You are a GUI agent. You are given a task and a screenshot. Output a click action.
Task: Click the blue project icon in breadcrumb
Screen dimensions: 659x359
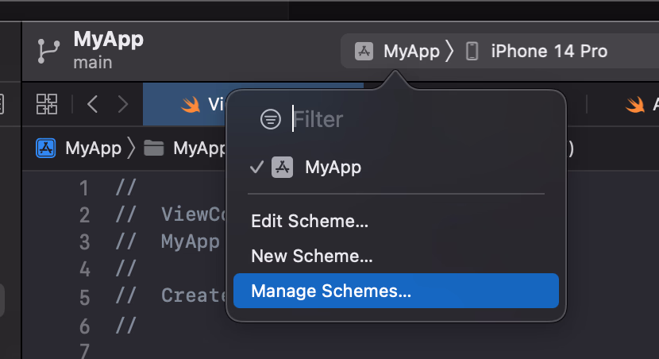46,148
